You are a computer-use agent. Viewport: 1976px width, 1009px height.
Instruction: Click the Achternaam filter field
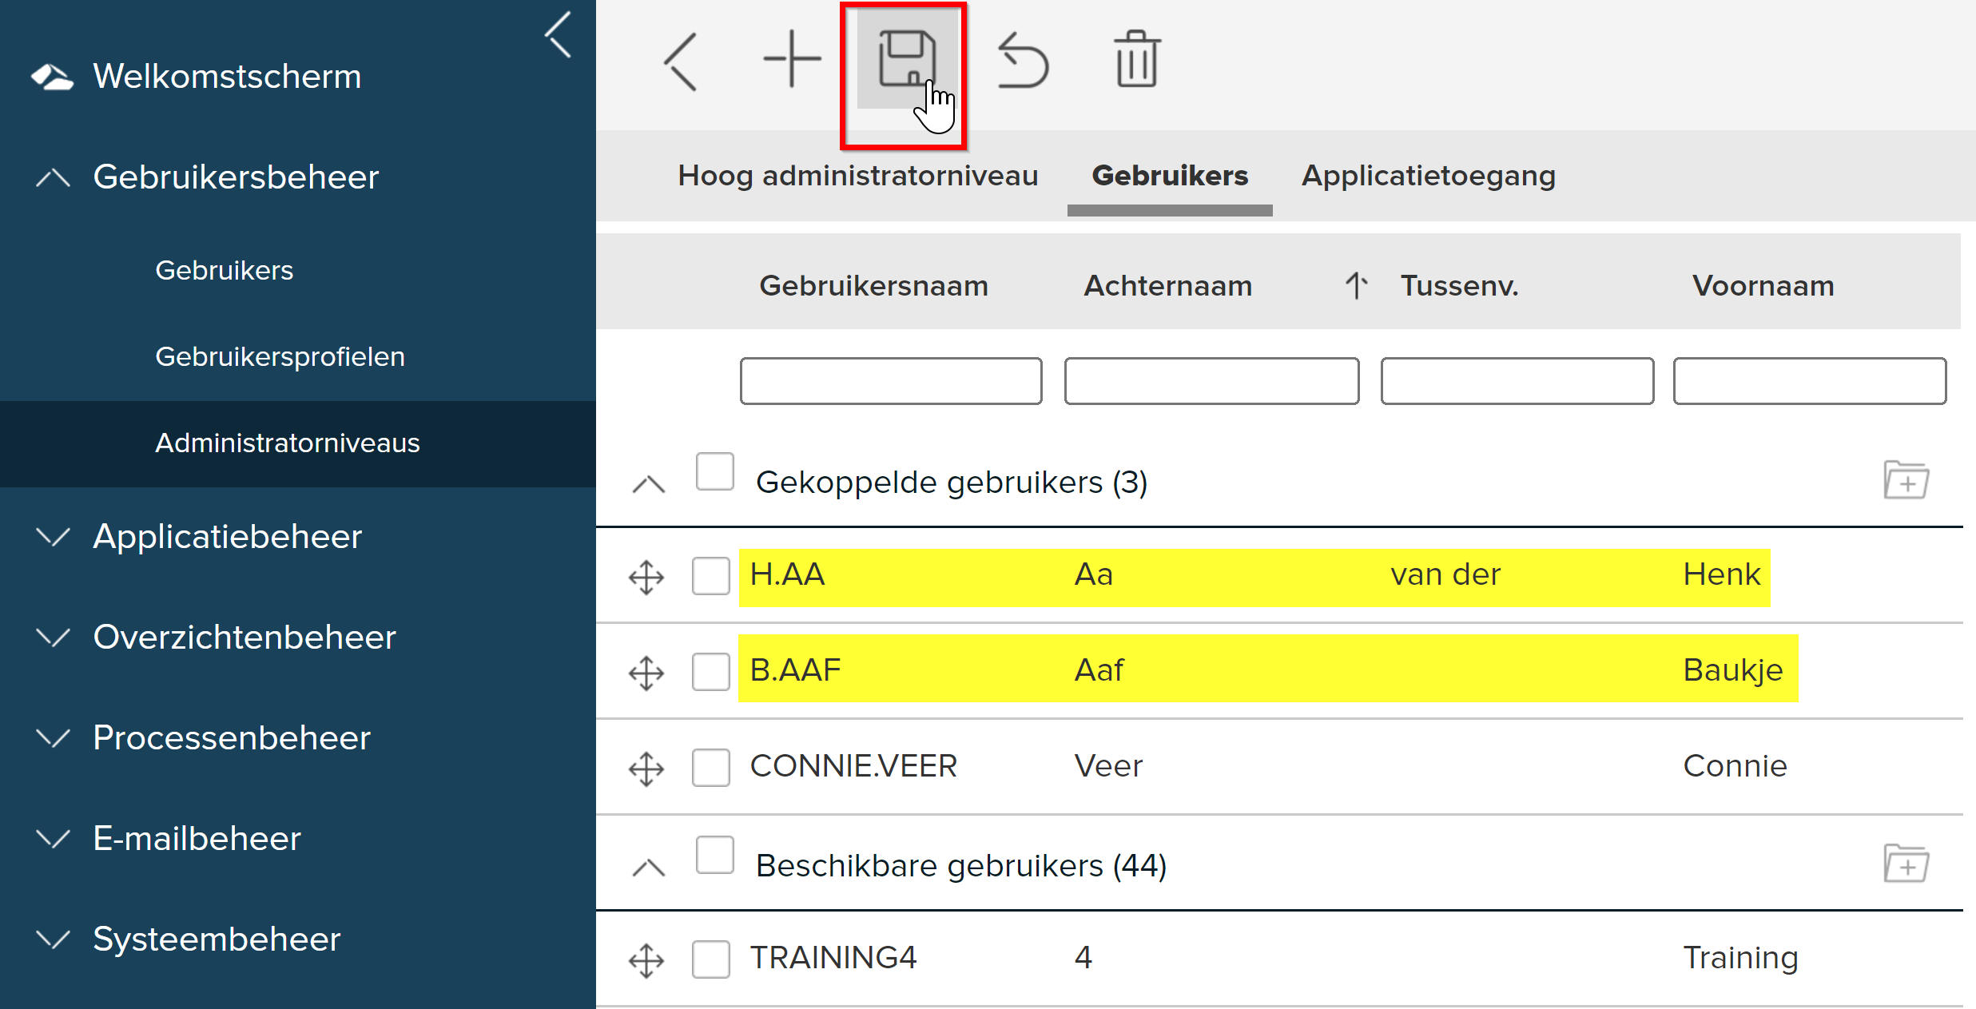pyautogui.click(x=1211, y=381)
